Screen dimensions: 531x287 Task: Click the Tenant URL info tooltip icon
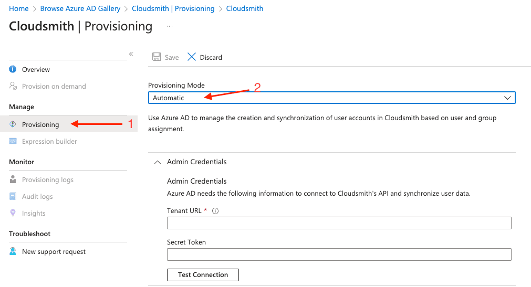pos(215,211)
